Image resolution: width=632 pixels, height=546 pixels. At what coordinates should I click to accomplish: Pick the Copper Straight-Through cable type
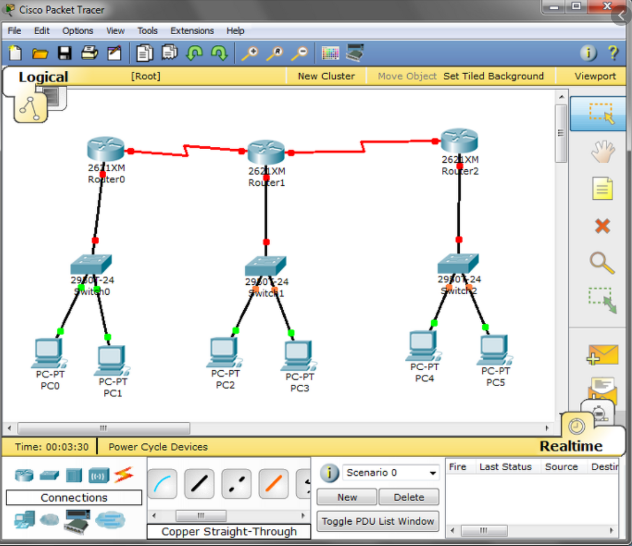pyautogui.click(x=199, y=483)
